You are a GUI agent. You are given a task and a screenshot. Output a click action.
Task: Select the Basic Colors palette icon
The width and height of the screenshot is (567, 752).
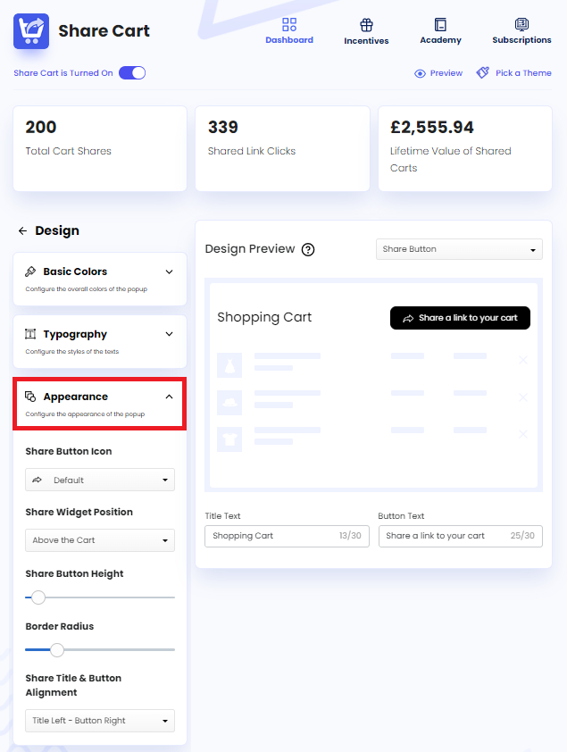30,270
